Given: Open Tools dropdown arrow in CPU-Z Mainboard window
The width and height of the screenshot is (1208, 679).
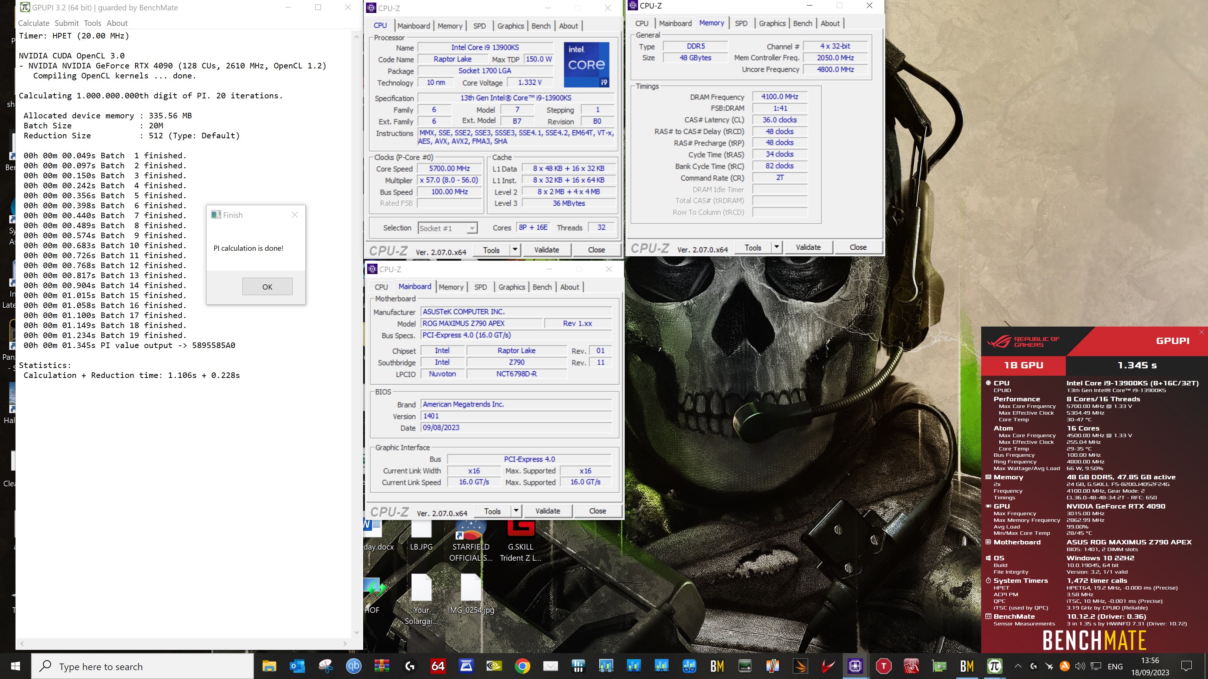Looking at the screenshot, I should pos(516,511).
